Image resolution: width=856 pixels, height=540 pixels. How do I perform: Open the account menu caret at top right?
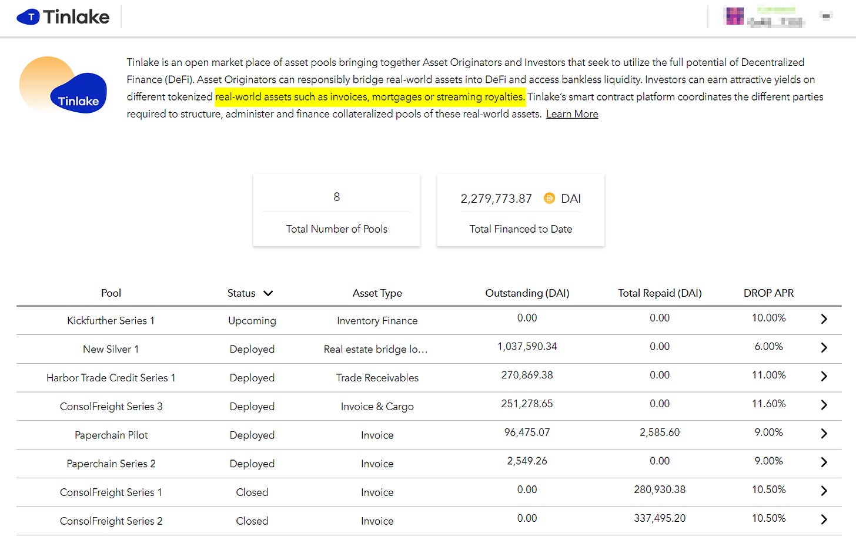826,16
